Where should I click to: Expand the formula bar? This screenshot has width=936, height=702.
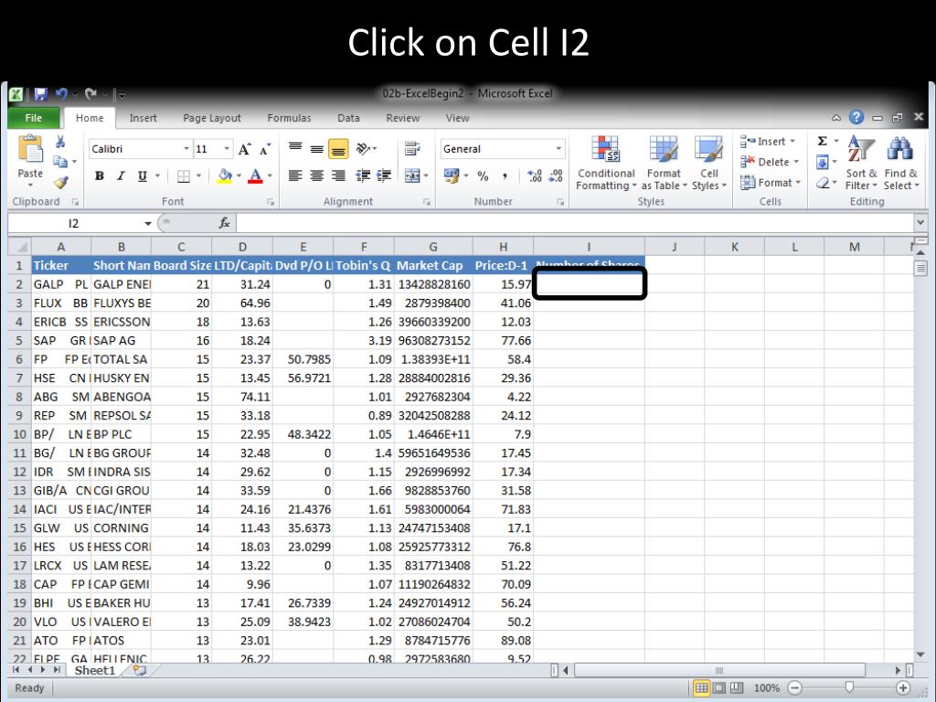pyautogui.click(x=920, y=223)
